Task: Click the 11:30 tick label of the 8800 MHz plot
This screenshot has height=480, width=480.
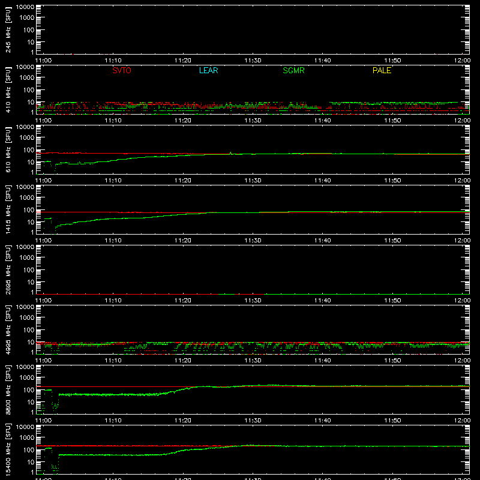Action: (x=253, y=421)
